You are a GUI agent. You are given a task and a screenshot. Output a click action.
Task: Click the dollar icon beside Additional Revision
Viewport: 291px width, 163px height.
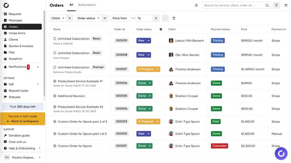[x=55, y=96]
